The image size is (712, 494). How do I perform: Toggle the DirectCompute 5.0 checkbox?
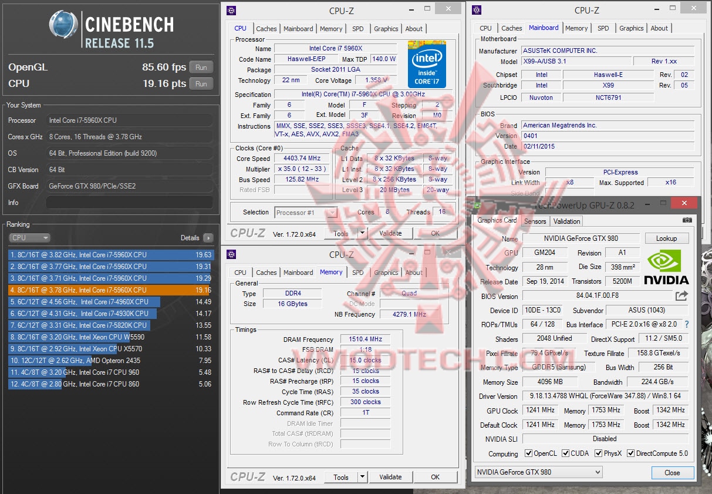click(631, 453)
